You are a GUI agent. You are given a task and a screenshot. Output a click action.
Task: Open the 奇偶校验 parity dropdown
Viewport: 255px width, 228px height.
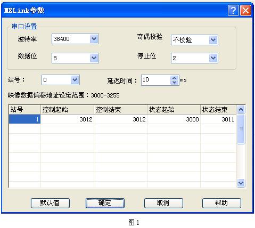(x=213, y=40)
